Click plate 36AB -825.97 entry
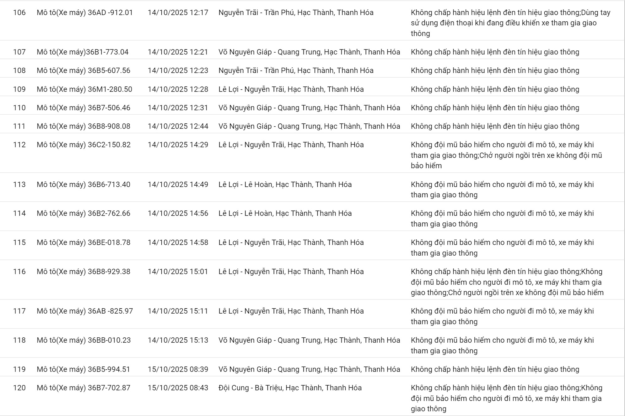The width and height of the screenshot is (625, 416). (85, 311)
